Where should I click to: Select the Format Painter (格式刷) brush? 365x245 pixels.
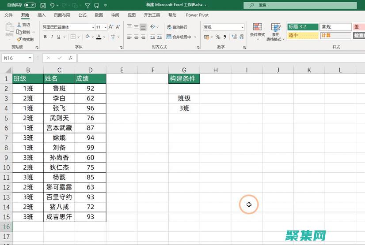pyautogui.click(x=19, y=39)
